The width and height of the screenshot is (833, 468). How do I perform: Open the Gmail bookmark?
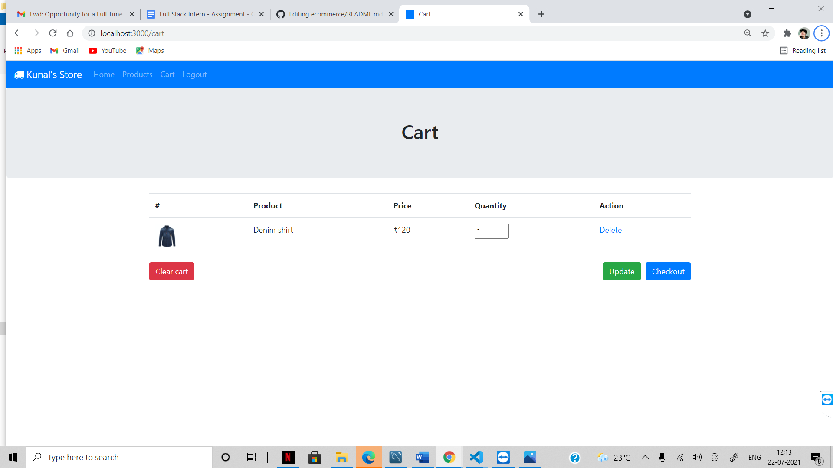coord(65,51)
